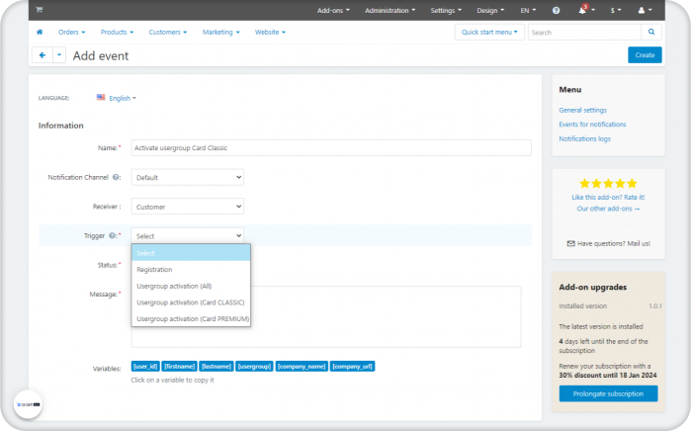This screenshot has height=431, width=692.
Task: Go back using the left arrow button
Action: click(43, 55)
